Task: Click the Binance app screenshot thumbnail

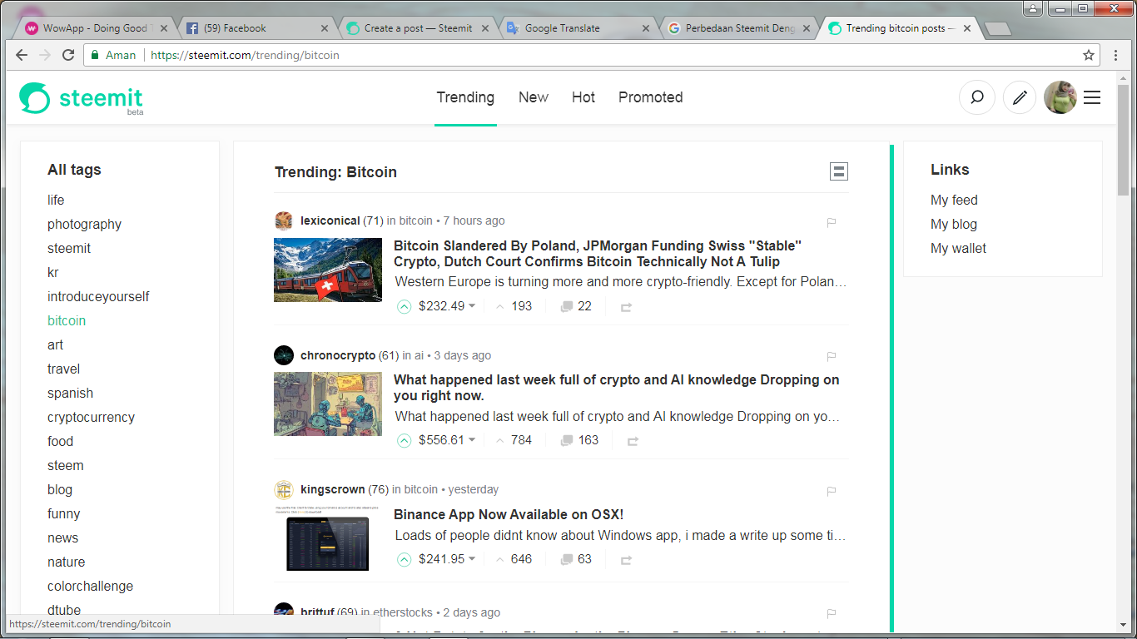Action: 328,538
